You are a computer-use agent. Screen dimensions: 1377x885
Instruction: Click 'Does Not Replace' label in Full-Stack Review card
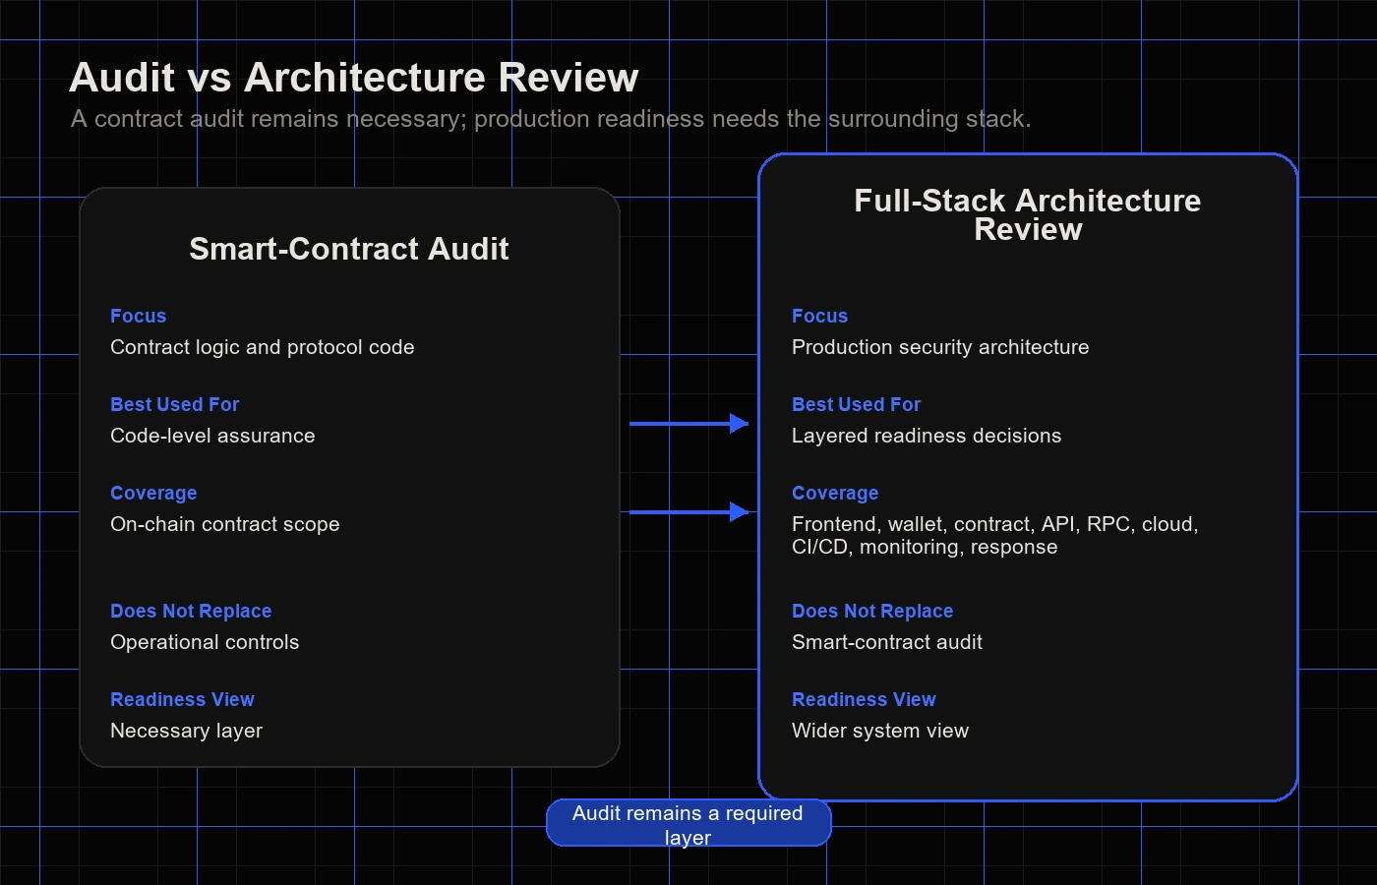(x=872, y=611)
